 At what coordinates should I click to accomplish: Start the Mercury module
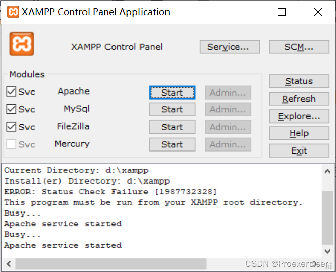point(172,144)
